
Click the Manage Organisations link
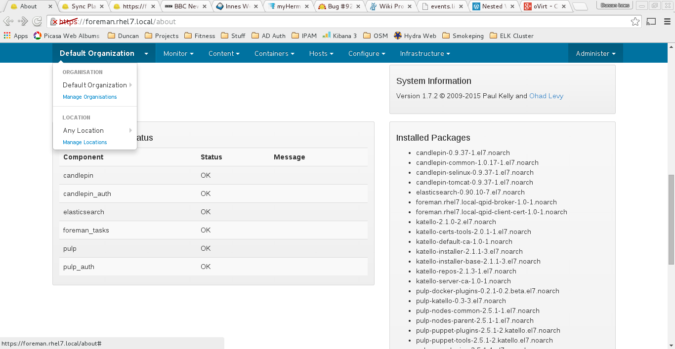[x=90, y=97]
